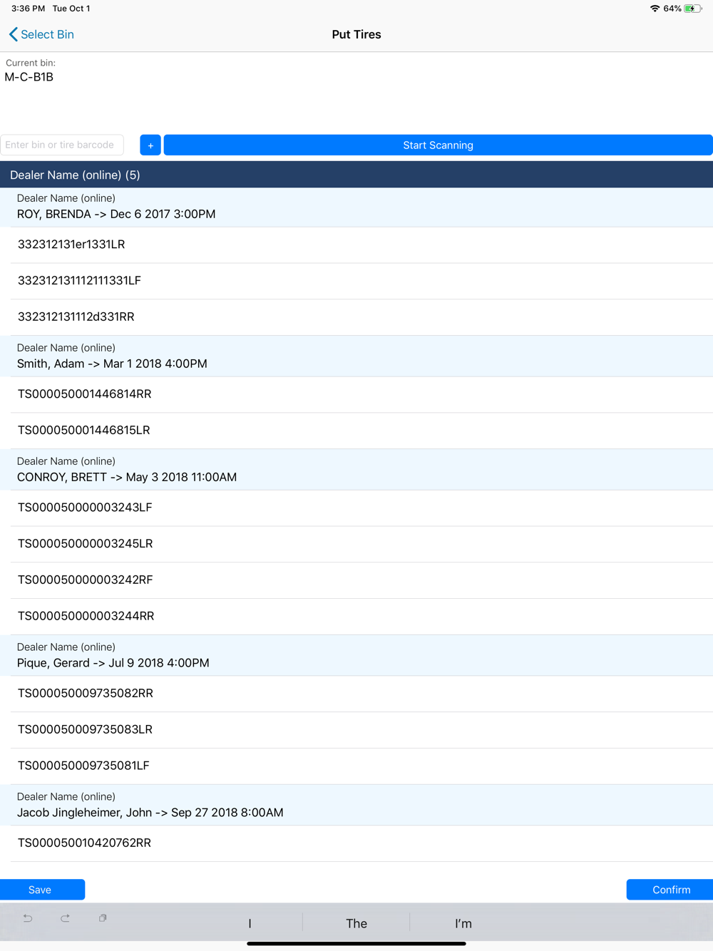Save the tire placement
The image size is (713, 951).
(x=42, y=890)
